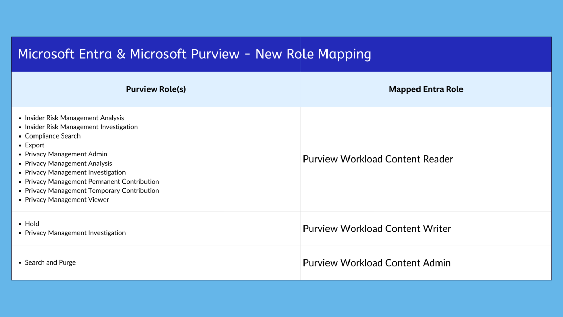Select the 'Mapped Entra Role' column header
The image size is (563, 317).
(x=426, y=89)
